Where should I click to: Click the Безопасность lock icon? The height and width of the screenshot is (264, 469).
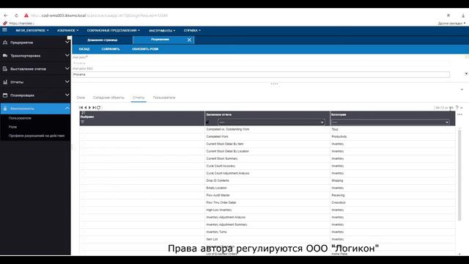coord(5,109)
